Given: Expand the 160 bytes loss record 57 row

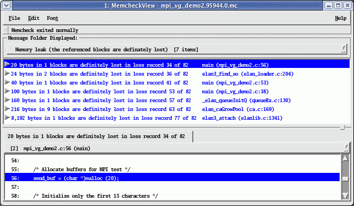Looking at the screenshot, I should pos(7,100).
